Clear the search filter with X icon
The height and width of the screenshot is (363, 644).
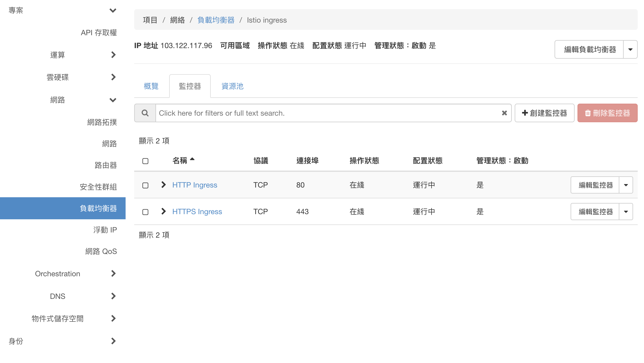tap(504, 113)
